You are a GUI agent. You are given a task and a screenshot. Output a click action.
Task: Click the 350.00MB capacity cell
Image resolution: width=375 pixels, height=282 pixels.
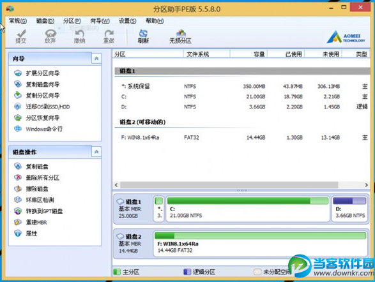[x=254, y=86]
